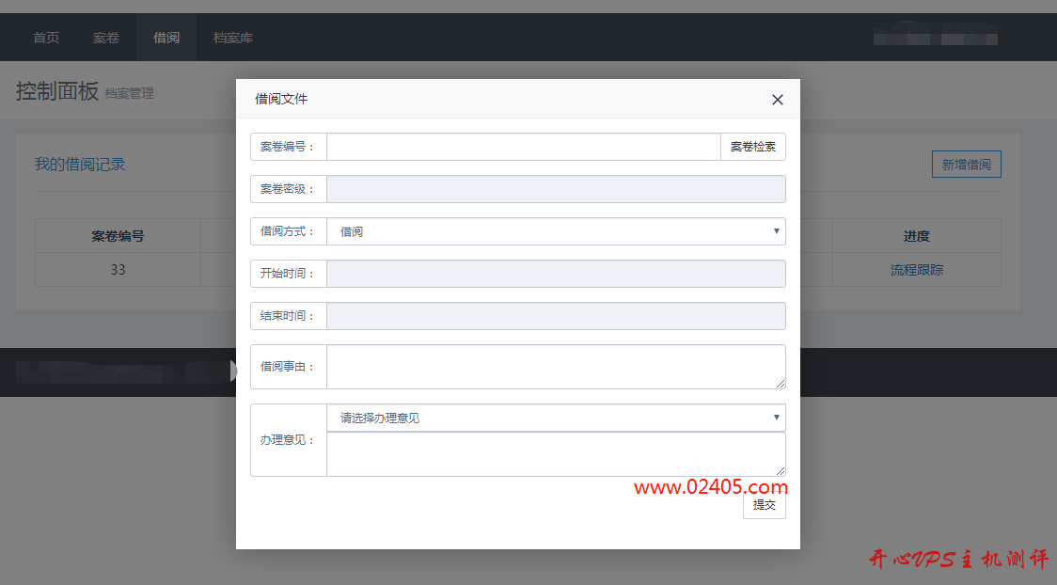Switch to the 首页 tab

(45, 38)
